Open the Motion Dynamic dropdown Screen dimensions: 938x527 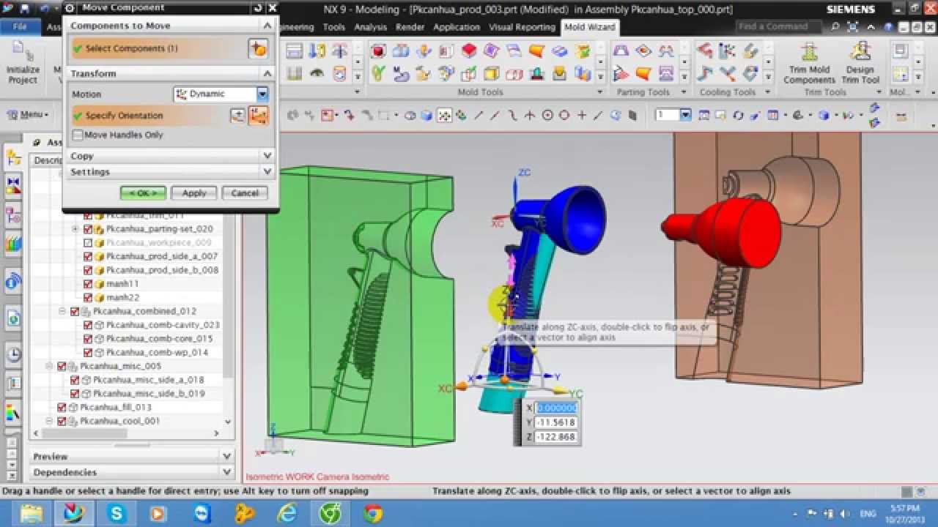click(262, 94)
